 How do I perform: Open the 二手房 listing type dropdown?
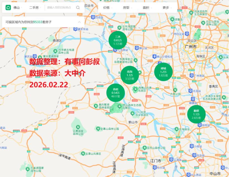35,8
